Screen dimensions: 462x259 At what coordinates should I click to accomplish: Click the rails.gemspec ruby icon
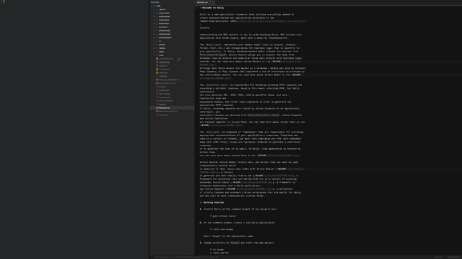coord(157,97)
